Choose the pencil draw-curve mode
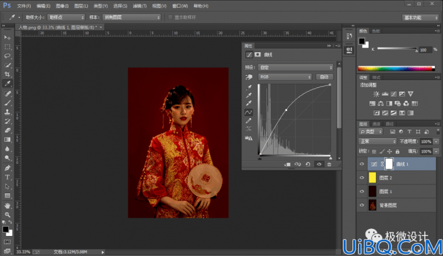443x256 pixels. coord(249,121)
